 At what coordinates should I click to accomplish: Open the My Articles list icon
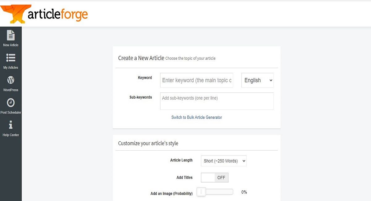11,58
